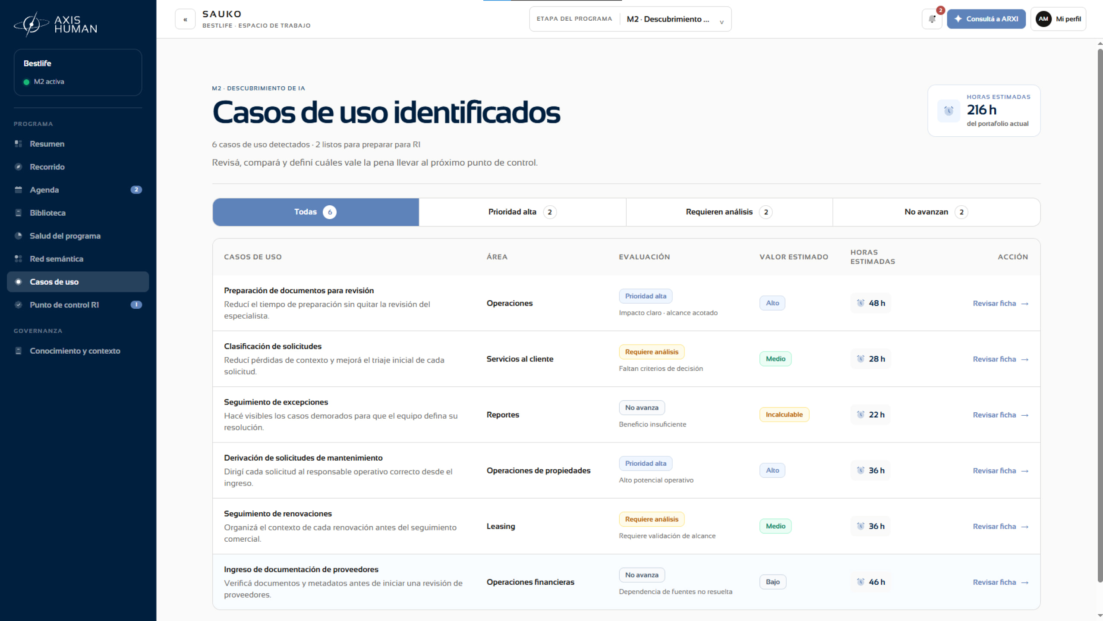Click the Biblioteca book icon

coord(18,213)
